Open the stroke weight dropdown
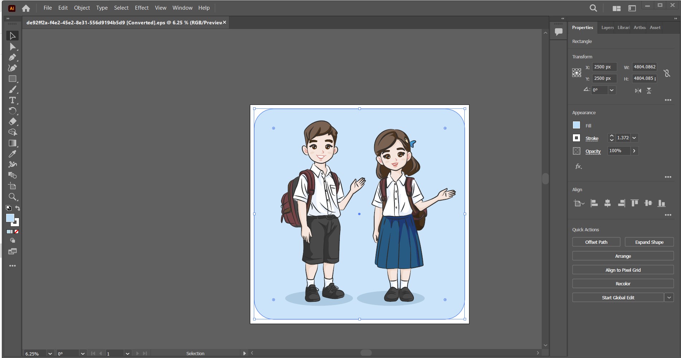681x358 pixels. pyautogui.click(x=634, y=138)
